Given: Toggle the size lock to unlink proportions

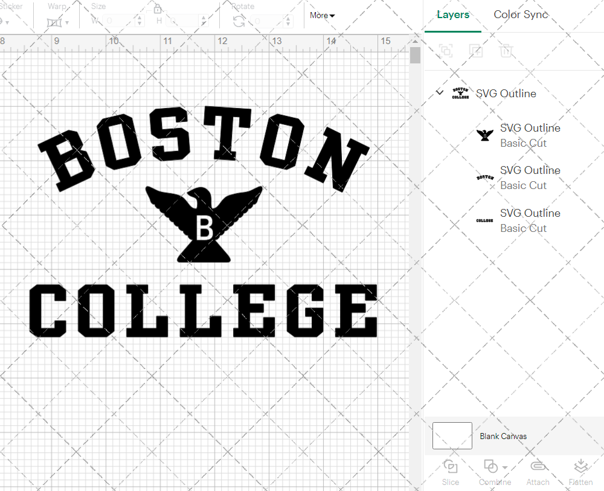Looking at the screenshot, I should click(158, 9).
